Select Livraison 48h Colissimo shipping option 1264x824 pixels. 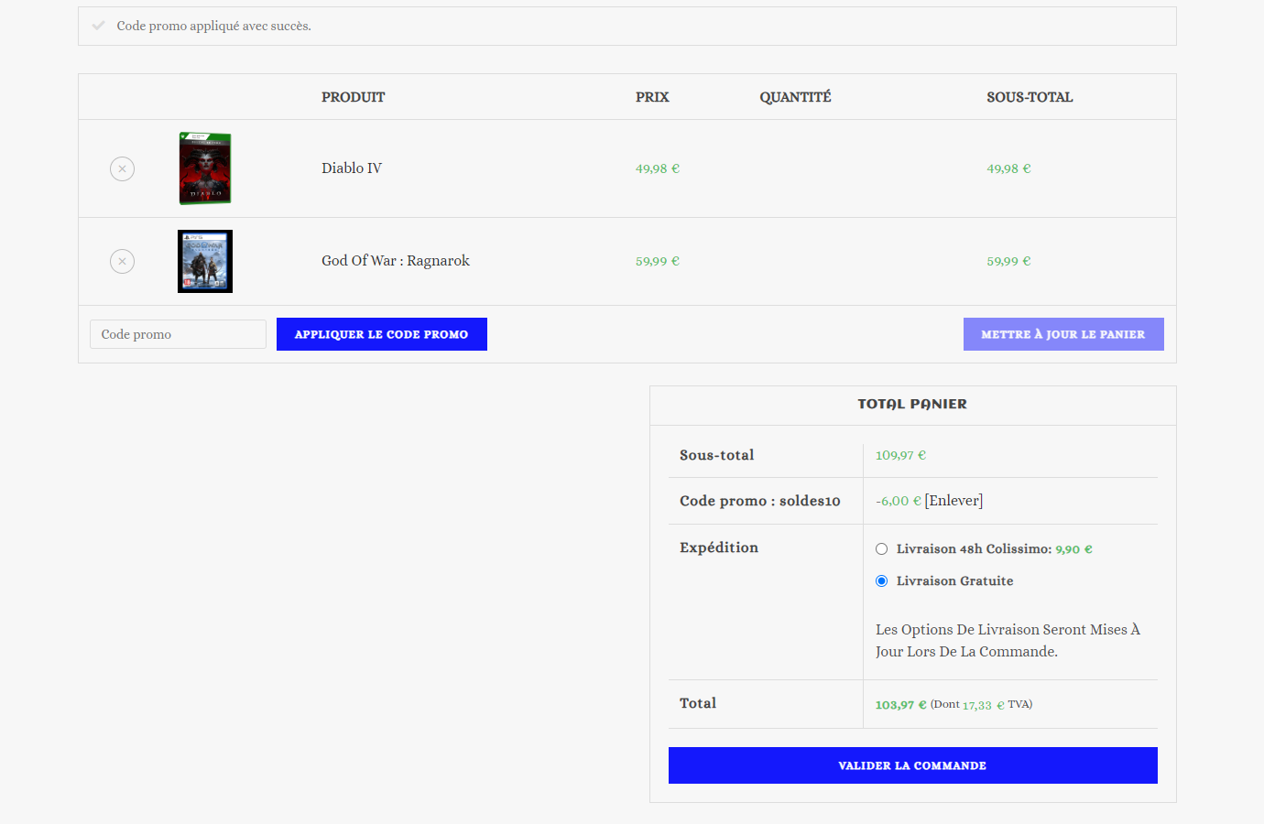tap(881, 549)
